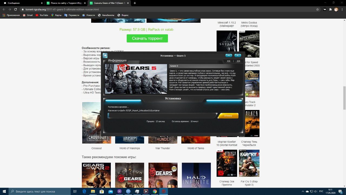
Task: Open the Mail app from the taskbar
Action: 111,191
